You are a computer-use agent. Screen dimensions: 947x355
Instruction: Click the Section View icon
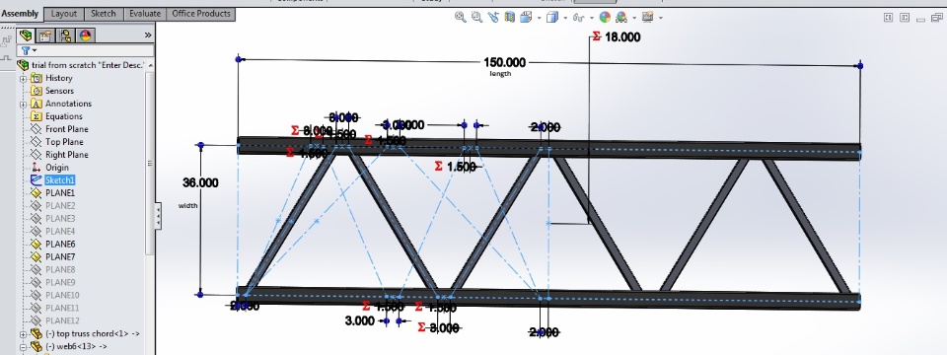pyautogui.click(x=509, y=18)
